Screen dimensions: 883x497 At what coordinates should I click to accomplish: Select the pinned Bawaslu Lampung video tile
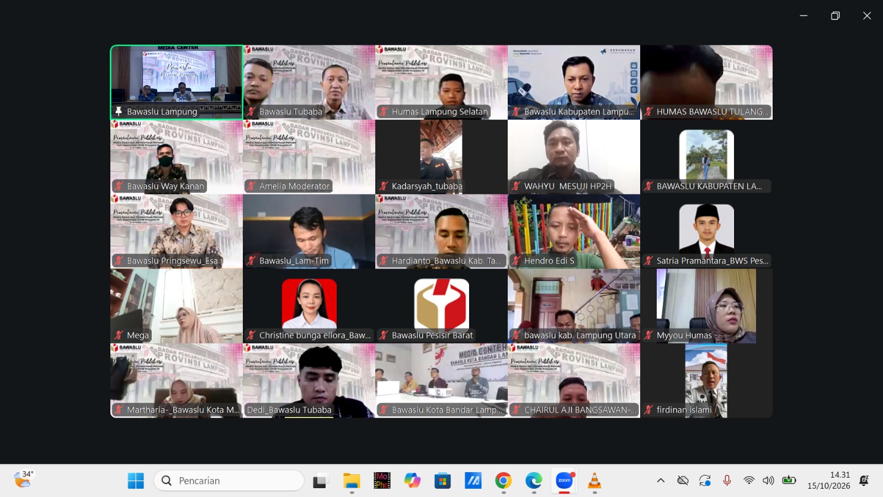[x=177, y=82]
